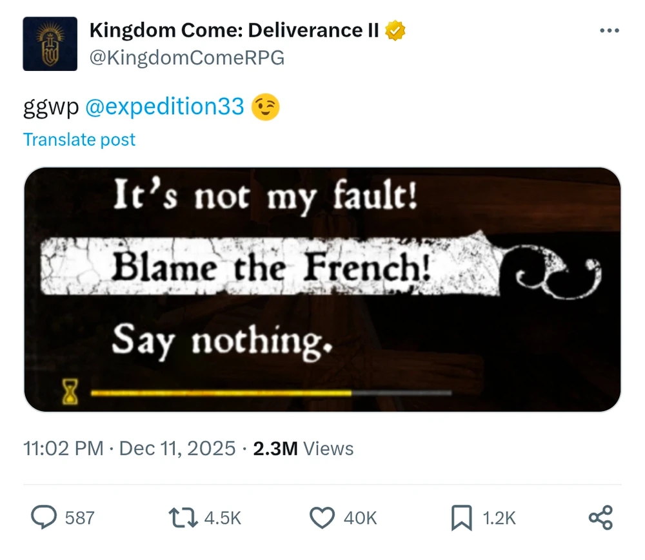
Task: Click the share icon
Action: pos(600,517)
